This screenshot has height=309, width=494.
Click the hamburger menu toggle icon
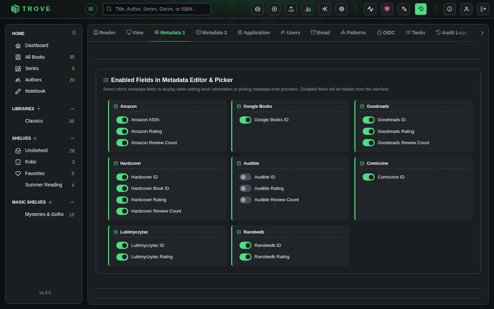coord(91,9)
